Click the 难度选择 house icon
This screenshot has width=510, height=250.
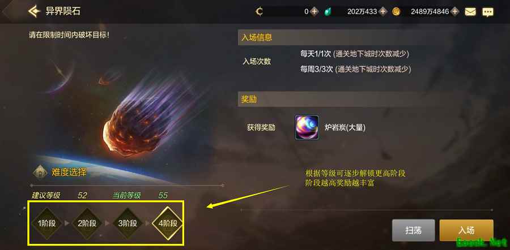click(40, 172)
